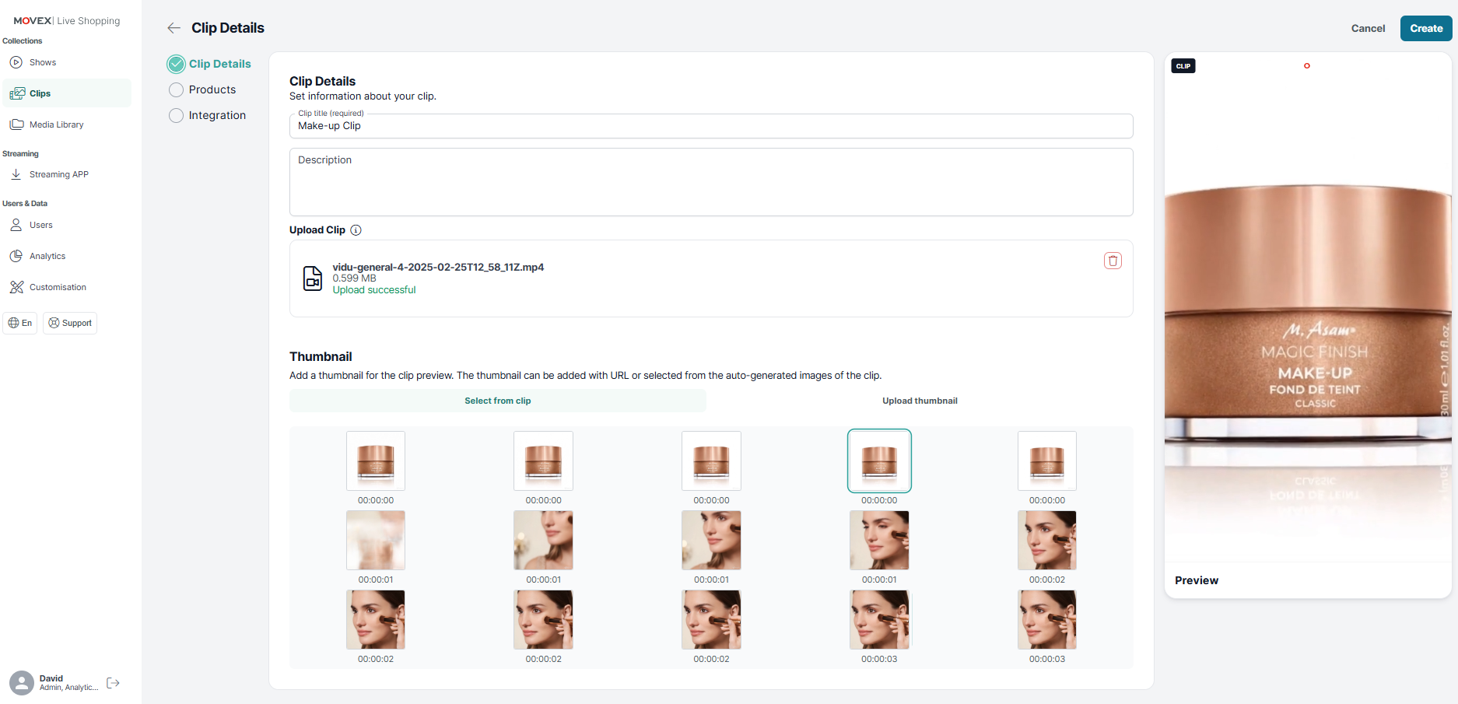Click the 'Streaming APP' sidebar label

[59, 174]
